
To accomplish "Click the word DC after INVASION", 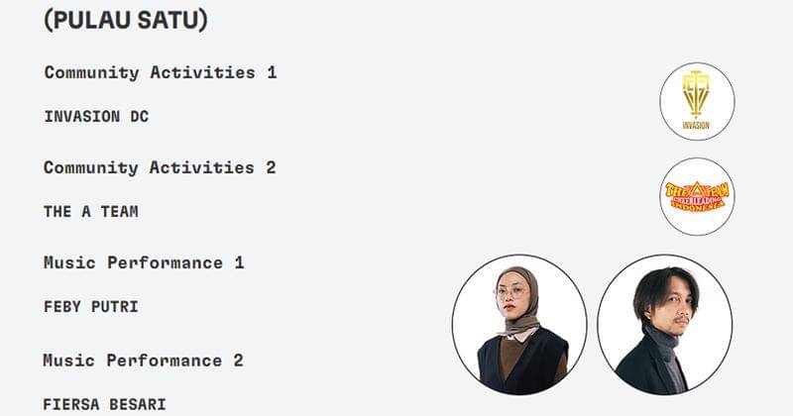I will [x=139, y=116].
